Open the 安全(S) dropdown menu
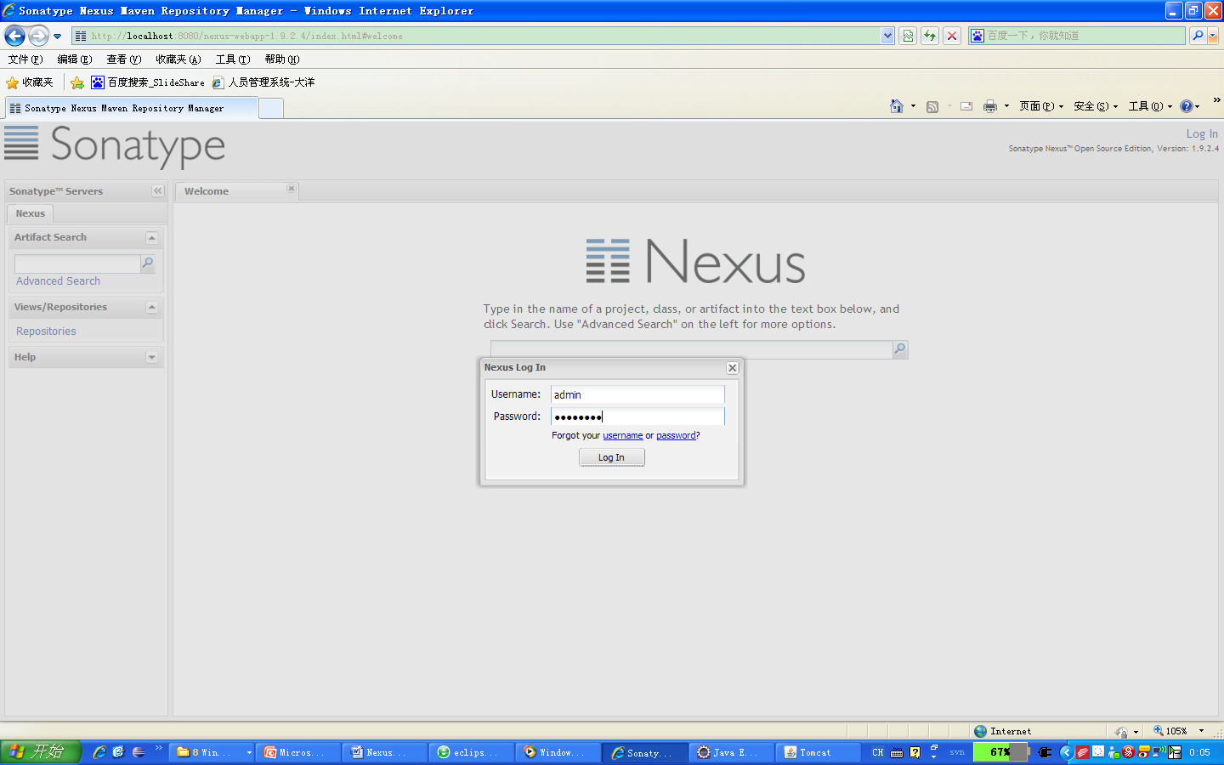Screen dimensions: 1224x765 click(x=1096, y=106)
